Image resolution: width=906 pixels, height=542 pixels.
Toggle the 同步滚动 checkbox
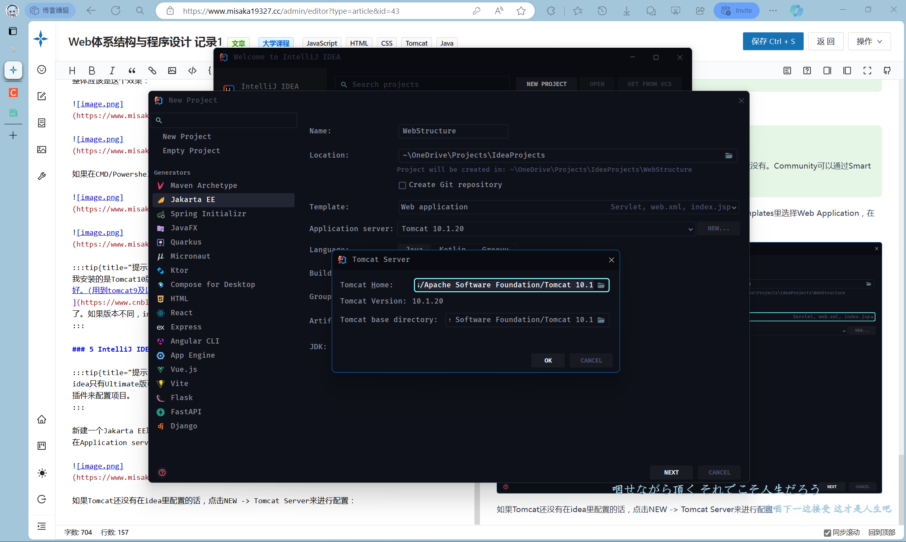click(x=827, y=533)
